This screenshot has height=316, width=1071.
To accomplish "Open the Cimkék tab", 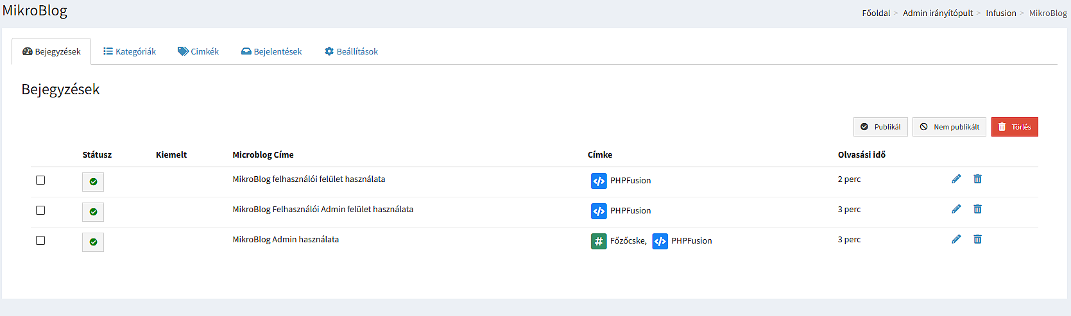I will click(x=198, y=51).
